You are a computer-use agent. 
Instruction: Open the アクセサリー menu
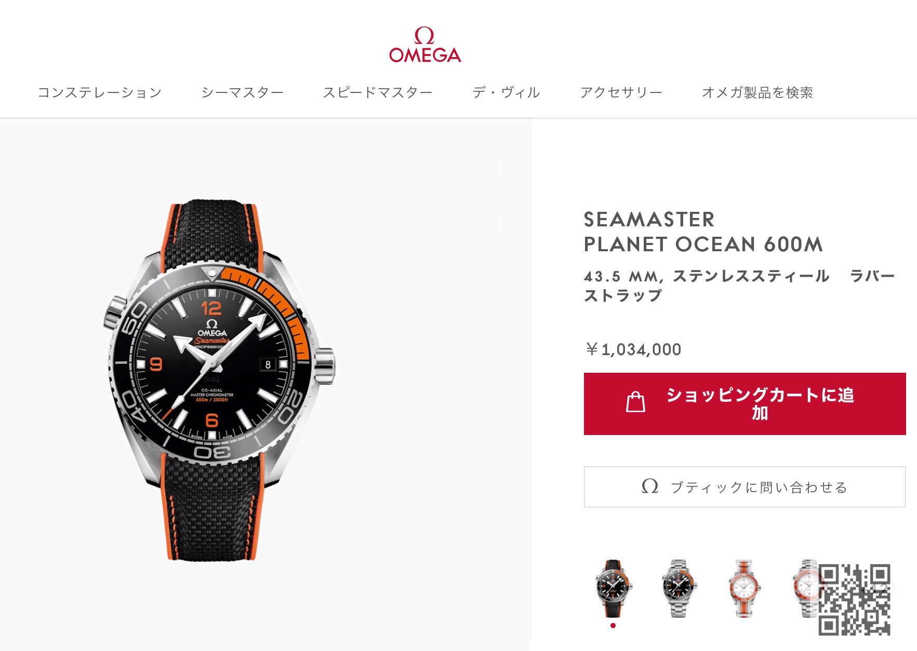(x=621, y=92)
